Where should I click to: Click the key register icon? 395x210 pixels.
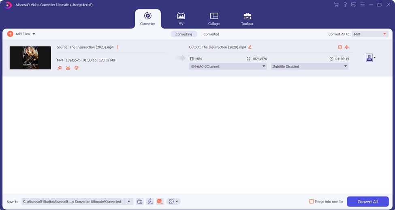[345, 4]
